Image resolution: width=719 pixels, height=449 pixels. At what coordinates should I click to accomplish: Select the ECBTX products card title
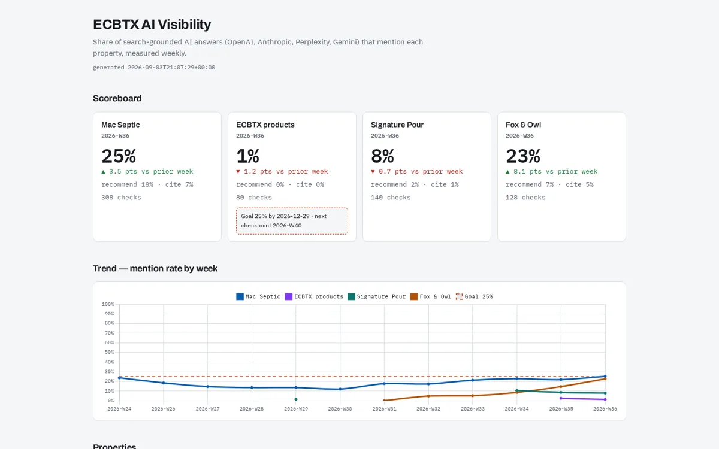tap(265, 125)
